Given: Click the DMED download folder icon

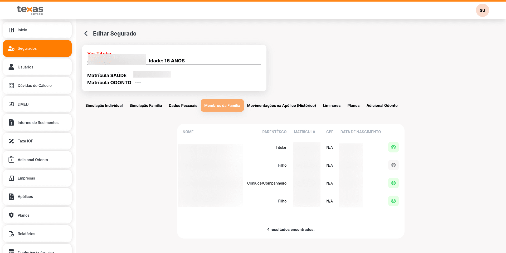Looking at the screenshot, I should 11,104.
